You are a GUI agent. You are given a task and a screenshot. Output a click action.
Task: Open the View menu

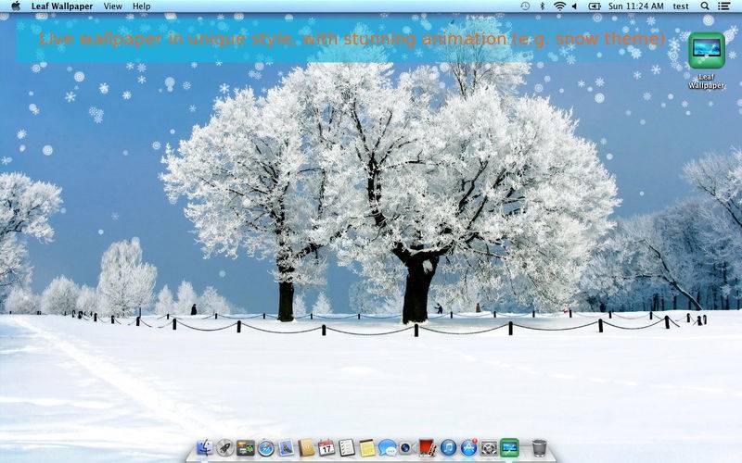click(112, 6)
